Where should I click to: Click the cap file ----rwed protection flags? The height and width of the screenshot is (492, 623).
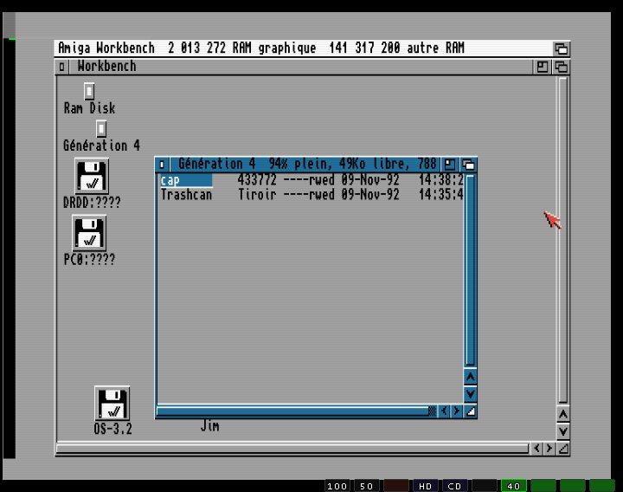(x=309, y=180)
